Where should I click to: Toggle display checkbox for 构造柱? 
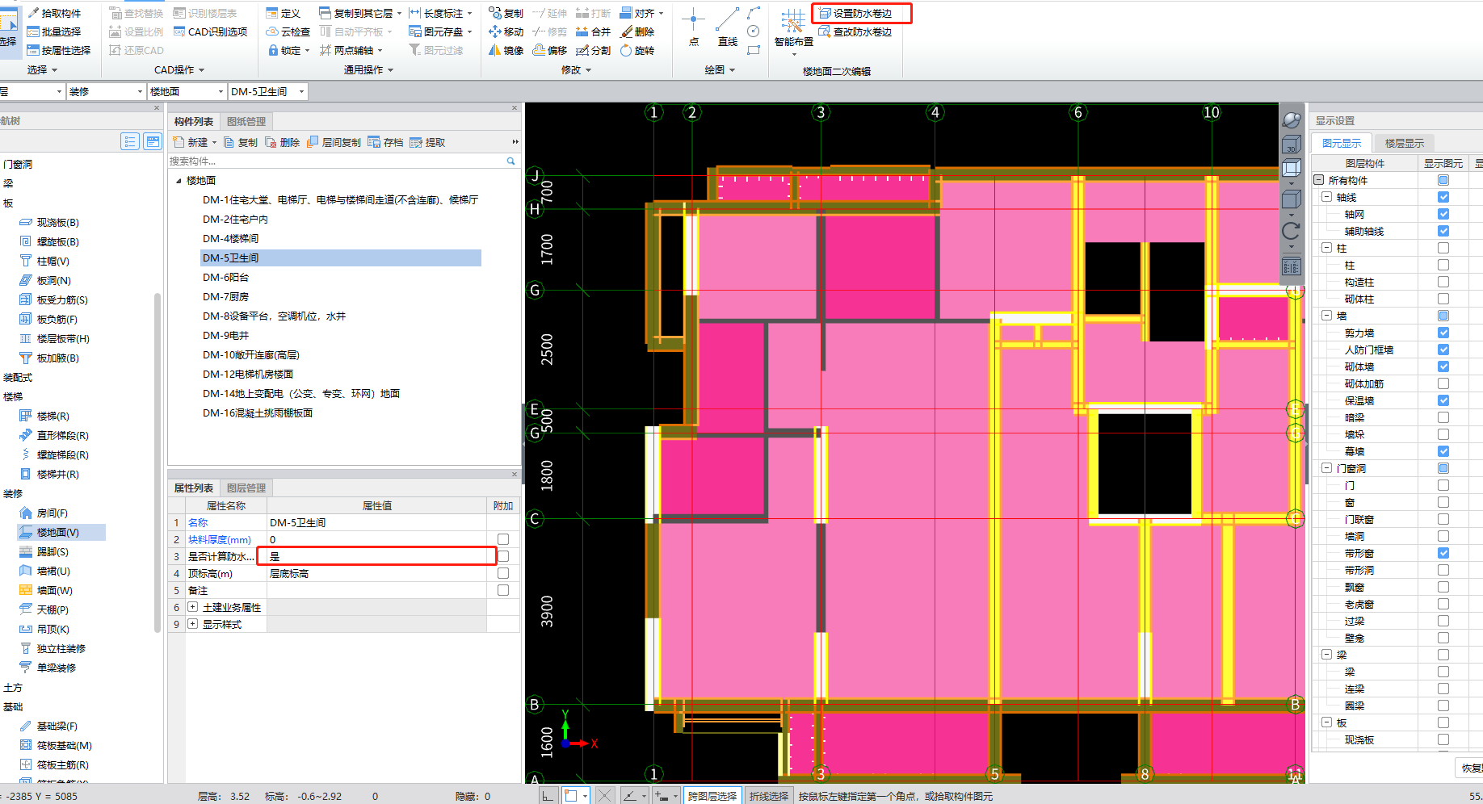[x=1443, y=282]
